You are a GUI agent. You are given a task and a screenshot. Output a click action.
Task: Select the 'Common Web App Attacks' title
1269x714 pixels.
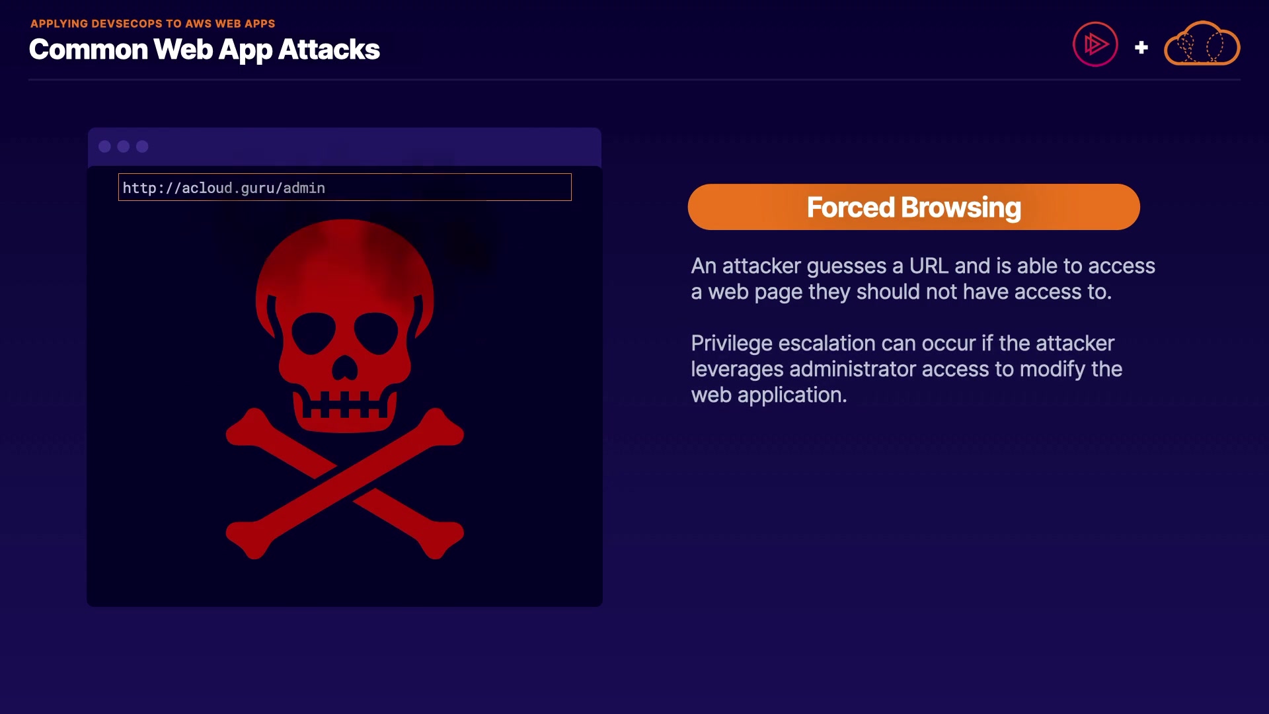click(x=204, y=50)
